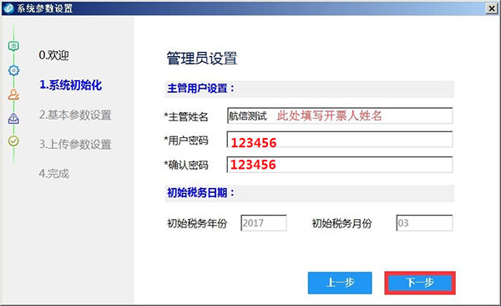Click the app logo in title bar
501x306 pixels.
point(8,8)
